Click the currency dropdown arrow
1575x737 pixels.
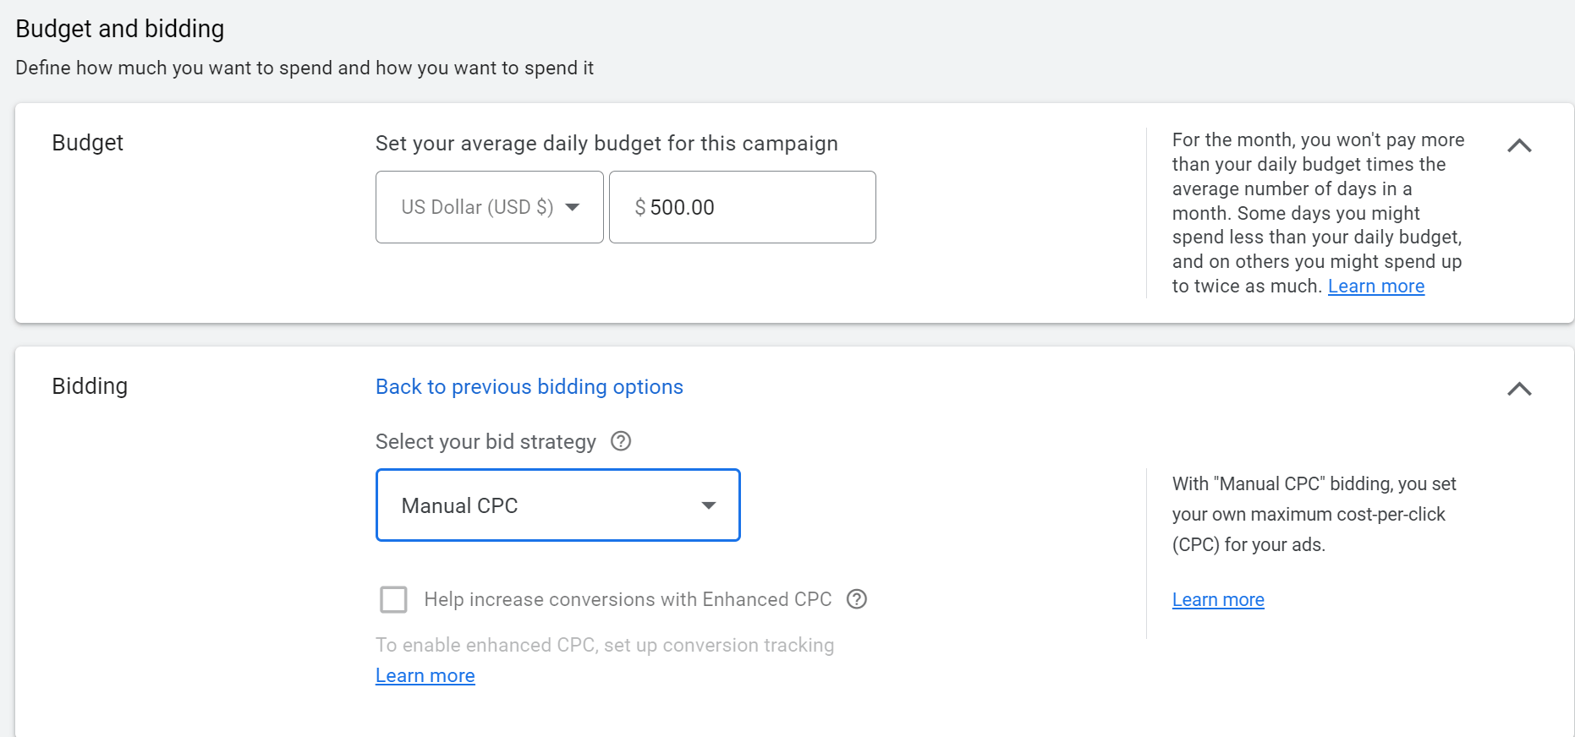(573, 207)
